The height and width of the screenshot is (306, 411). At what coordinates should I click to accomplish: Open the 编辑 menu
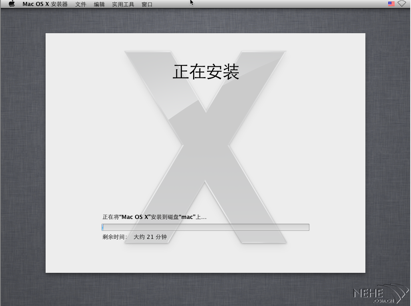[99, 4]
